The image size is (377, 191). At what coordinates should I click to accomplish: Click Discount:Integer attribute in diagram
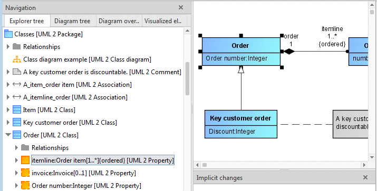(232, 131)
